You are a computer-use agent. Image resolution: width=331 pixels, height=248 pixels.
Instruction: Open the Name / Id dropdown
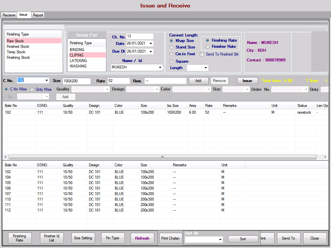coord(160,67)
